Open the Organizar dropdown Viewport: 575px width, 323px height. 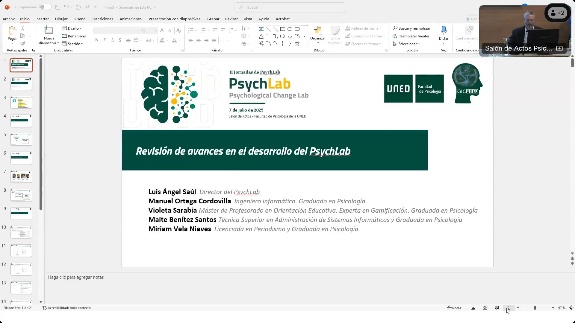(318, 35)
